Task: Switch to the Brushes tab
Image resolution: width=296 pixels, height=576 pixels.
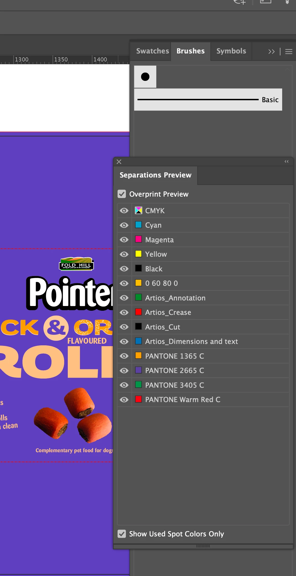Action: pos(191,51)
